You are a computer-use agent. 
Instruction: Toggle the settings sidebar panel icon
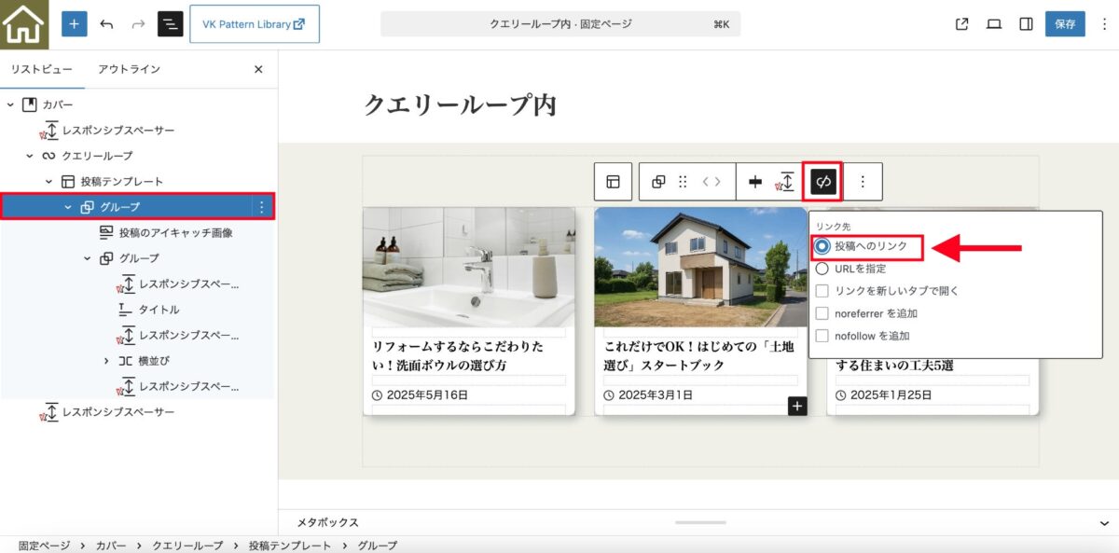click(1026, 24)
